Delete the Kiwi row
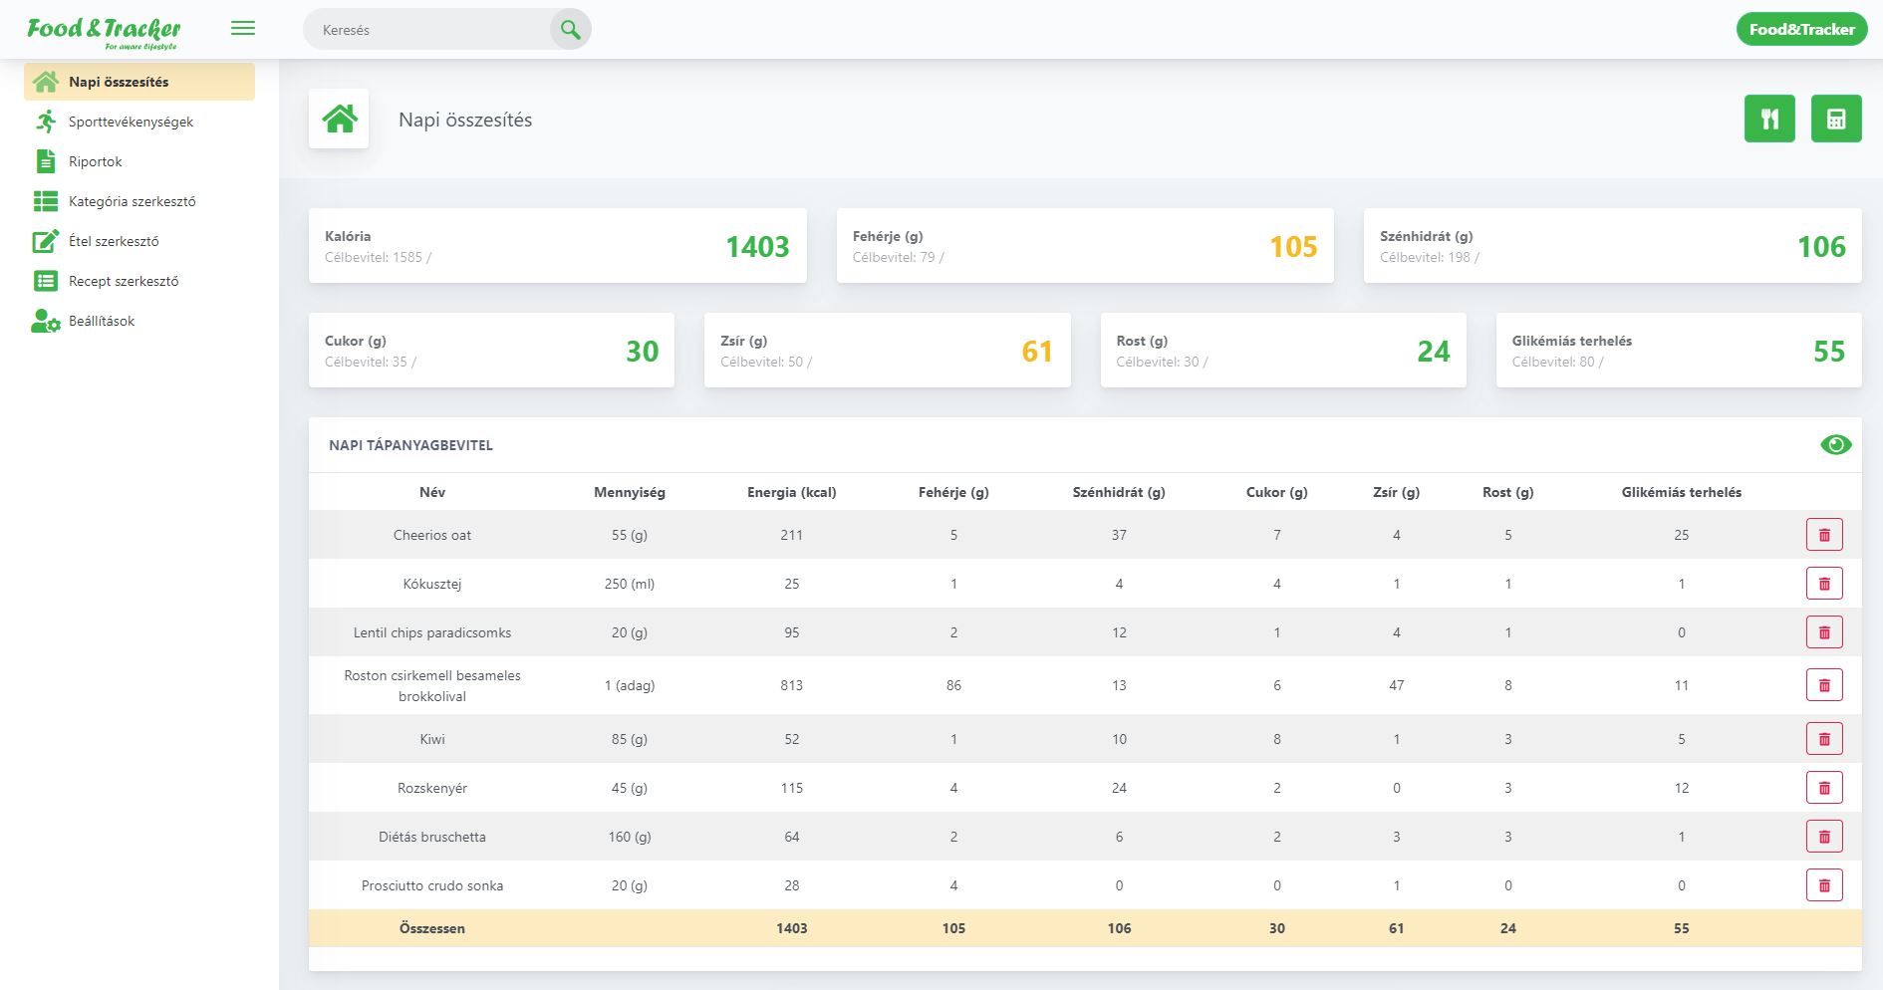1883x990 pixels. click(1824, 739)
